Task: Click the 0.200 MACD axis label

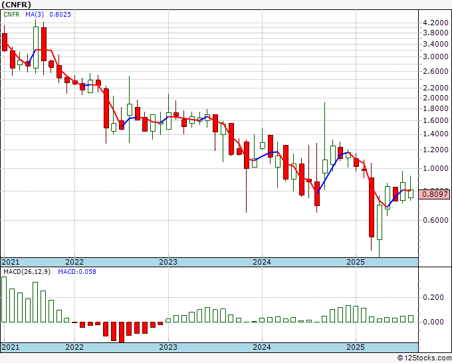Action: pos(433,297)
